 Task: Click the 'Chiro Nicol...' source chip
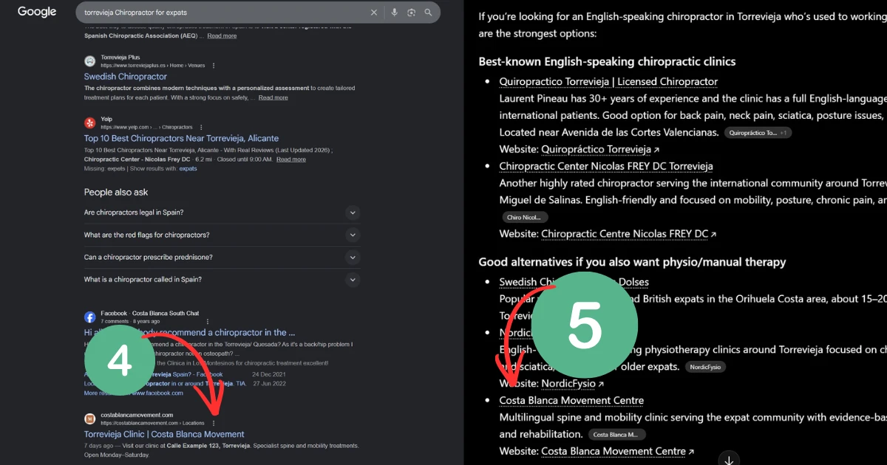(524, 217)
